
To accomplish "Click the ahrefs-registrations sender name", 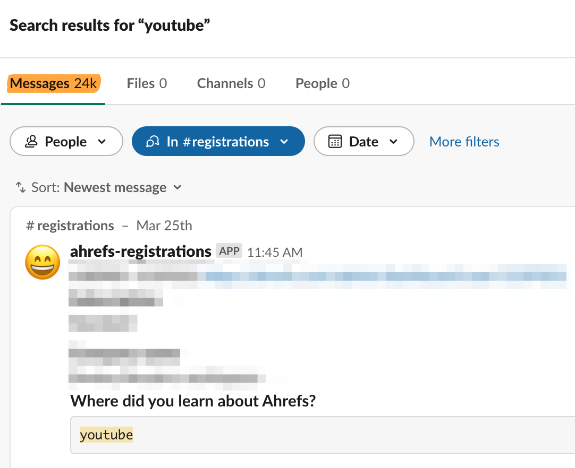I will click(x=140, y=251).
